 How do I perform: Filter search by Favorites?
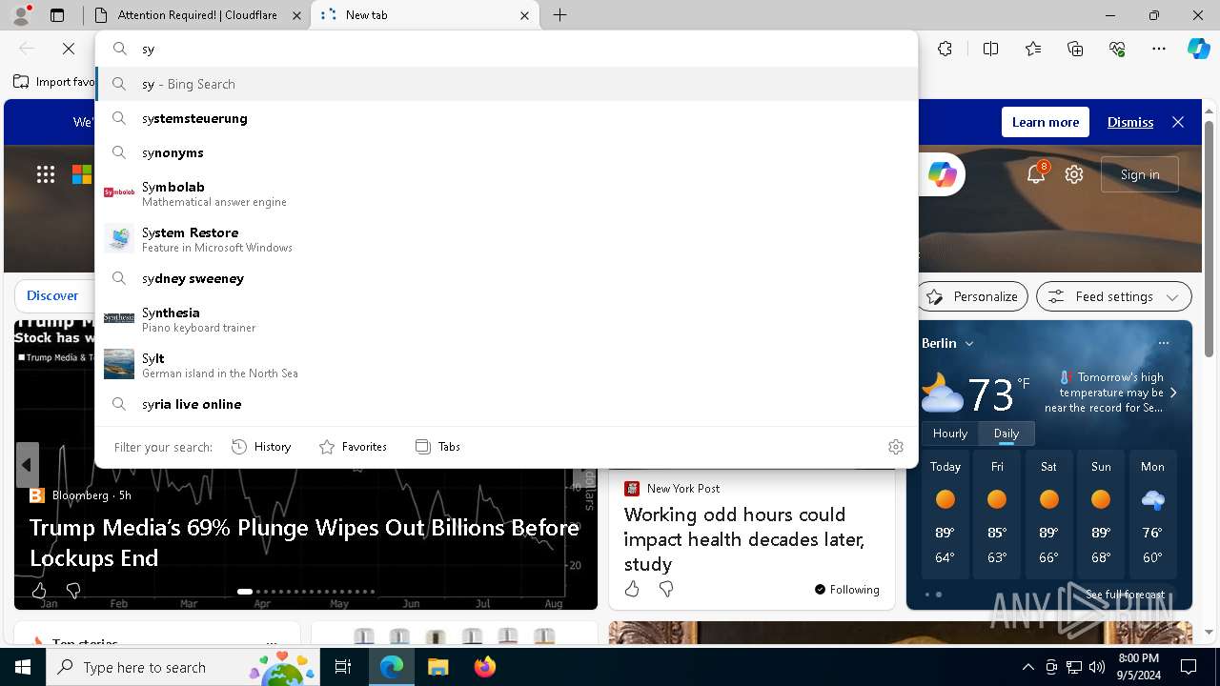pos(353,447)
